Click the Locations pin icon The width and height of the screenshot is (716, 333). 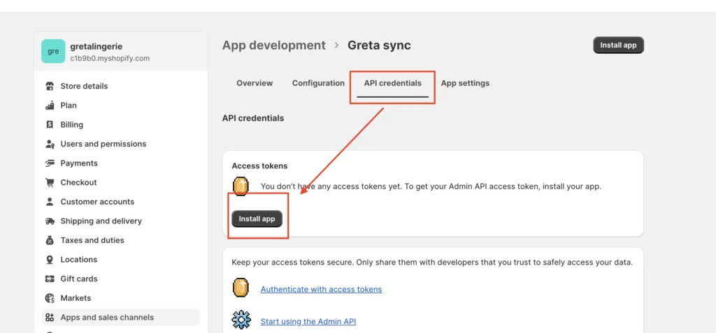click(x=50, y=260)
